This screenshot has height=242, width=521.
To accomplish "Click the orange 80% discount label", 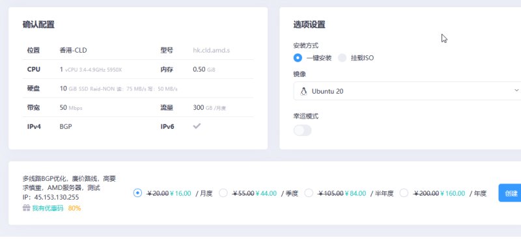I will [x=74, y=208].
